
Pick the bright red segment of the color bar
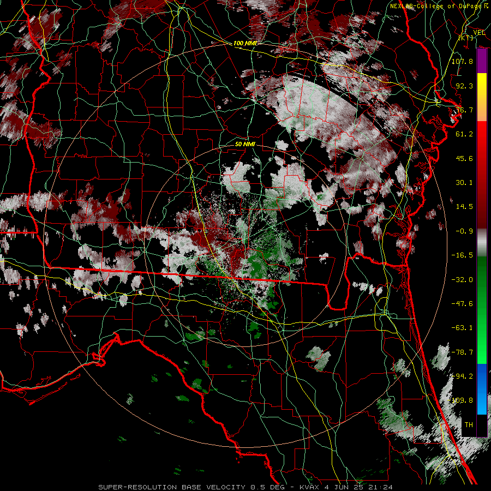482,135
